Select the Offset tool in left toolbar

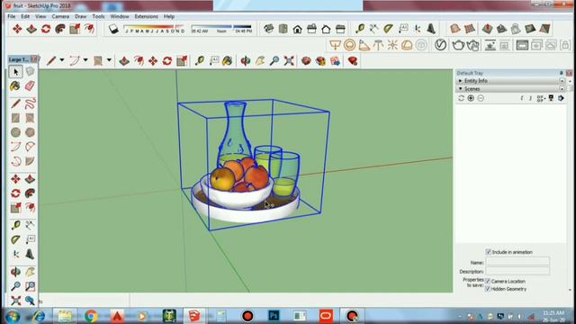[x=30, y=208]
